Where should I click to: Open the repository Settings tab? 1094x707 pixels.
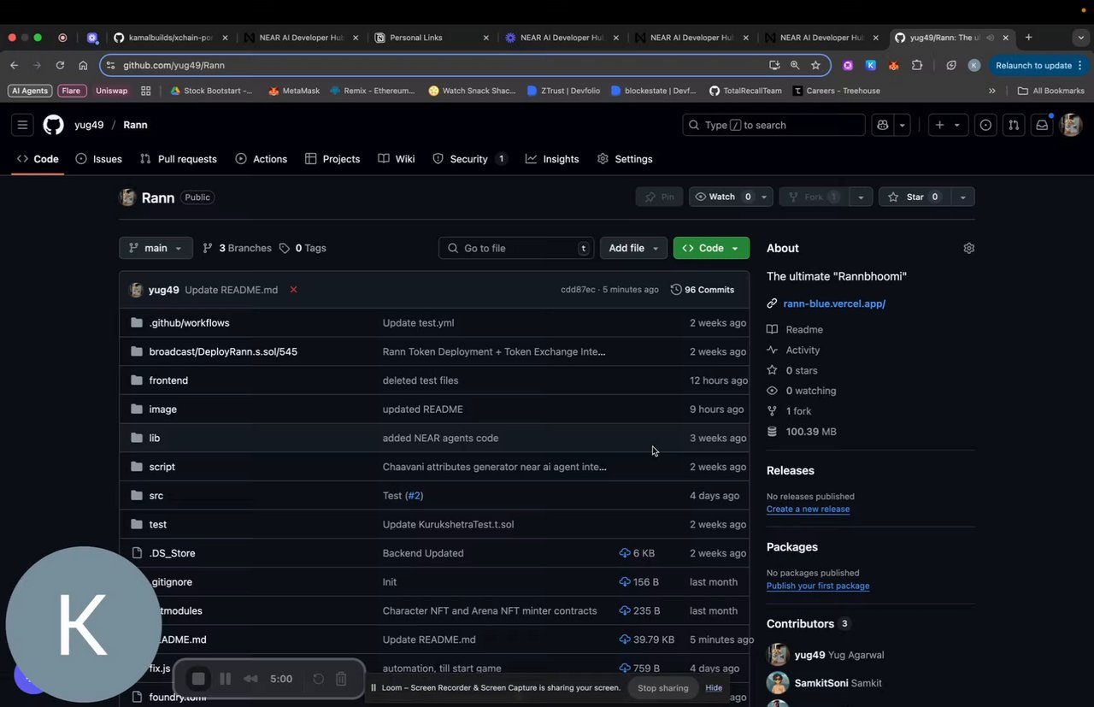coord(625,159)
